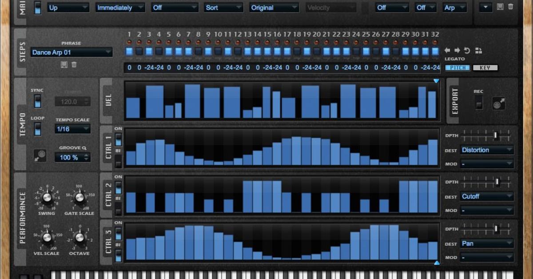
Task: Turn off the CTRL 1 ON switch
Action: pyautogui.click(x=119, y=139)
